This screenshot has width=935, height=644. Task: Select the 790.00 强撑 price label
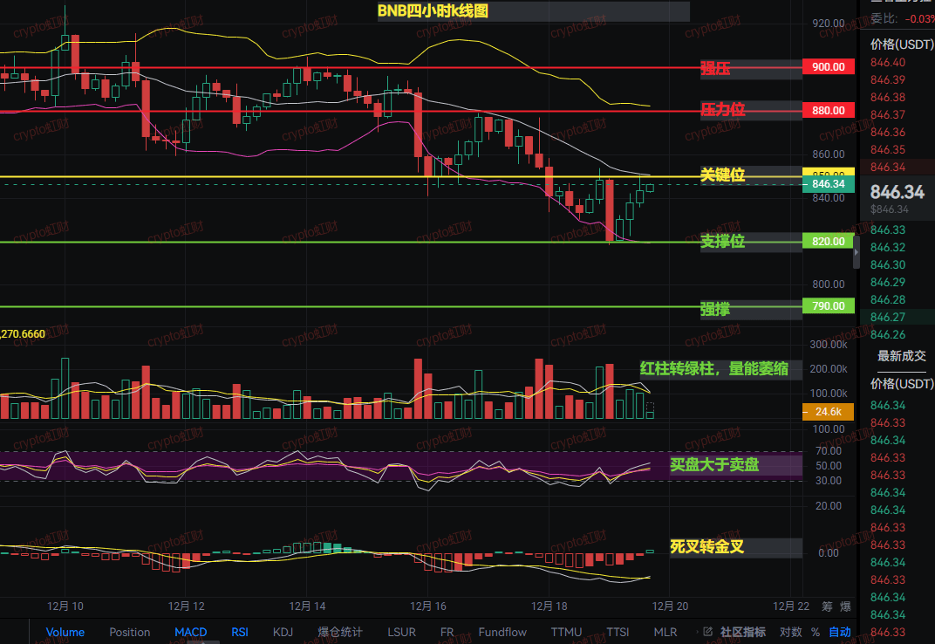coord(829,305)
